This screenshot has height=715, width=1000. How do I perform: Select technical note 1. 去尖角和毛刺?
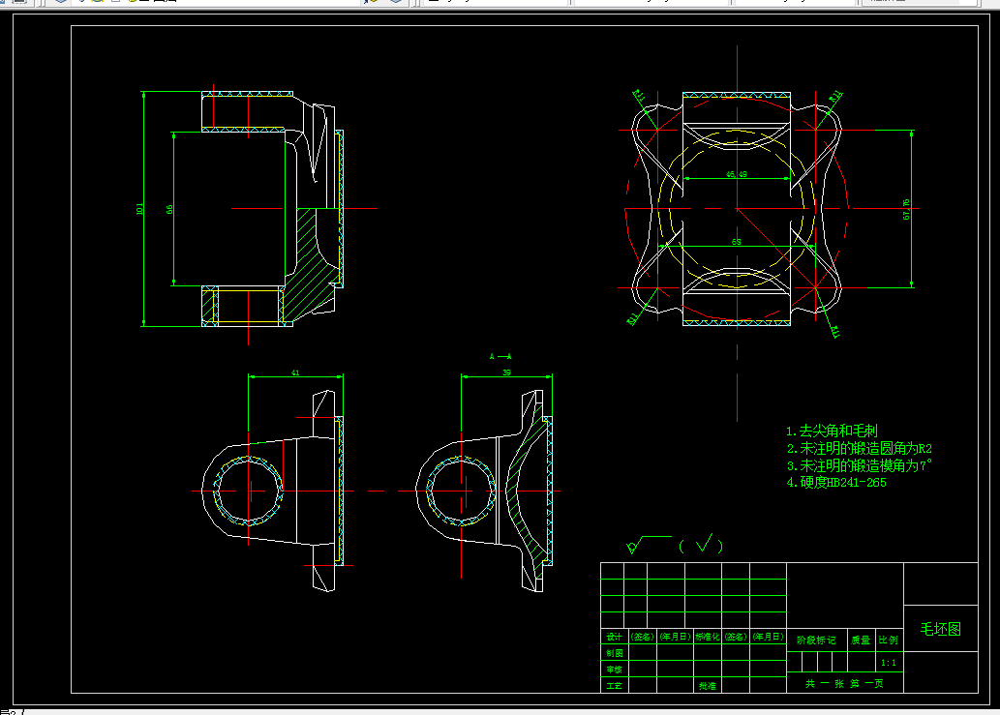point(832,431)
